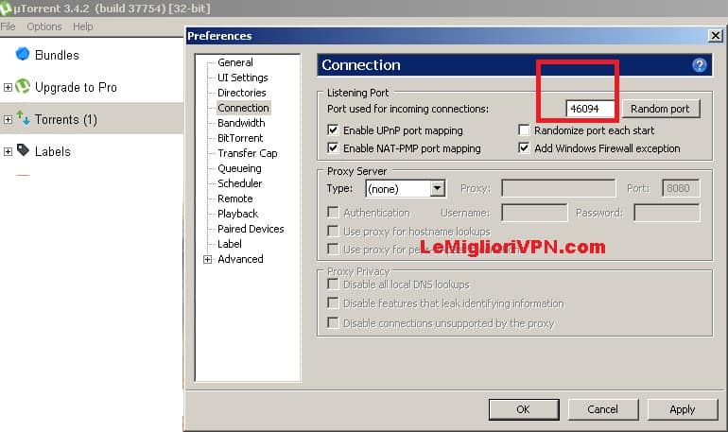The image size is (728, 432).
Task: Select UI Settings in preferences tree
Action: 243,78
